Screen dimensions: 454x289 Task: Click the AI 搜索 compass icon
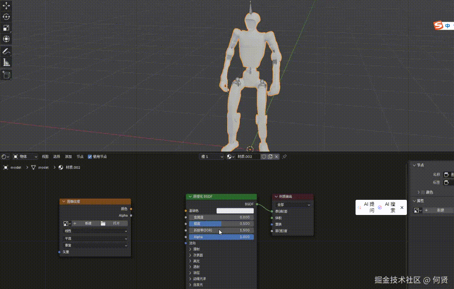coord(380,207)
